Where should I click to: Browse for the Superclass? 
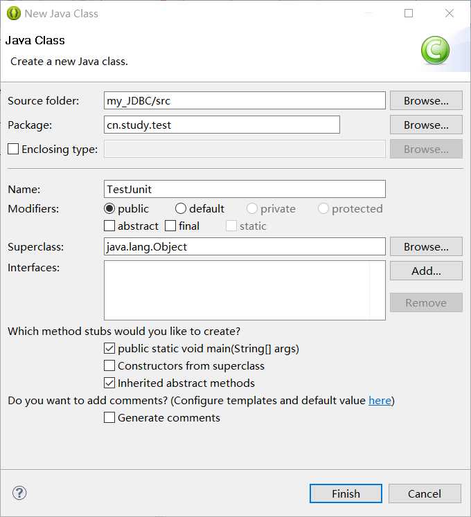point(426,246)
